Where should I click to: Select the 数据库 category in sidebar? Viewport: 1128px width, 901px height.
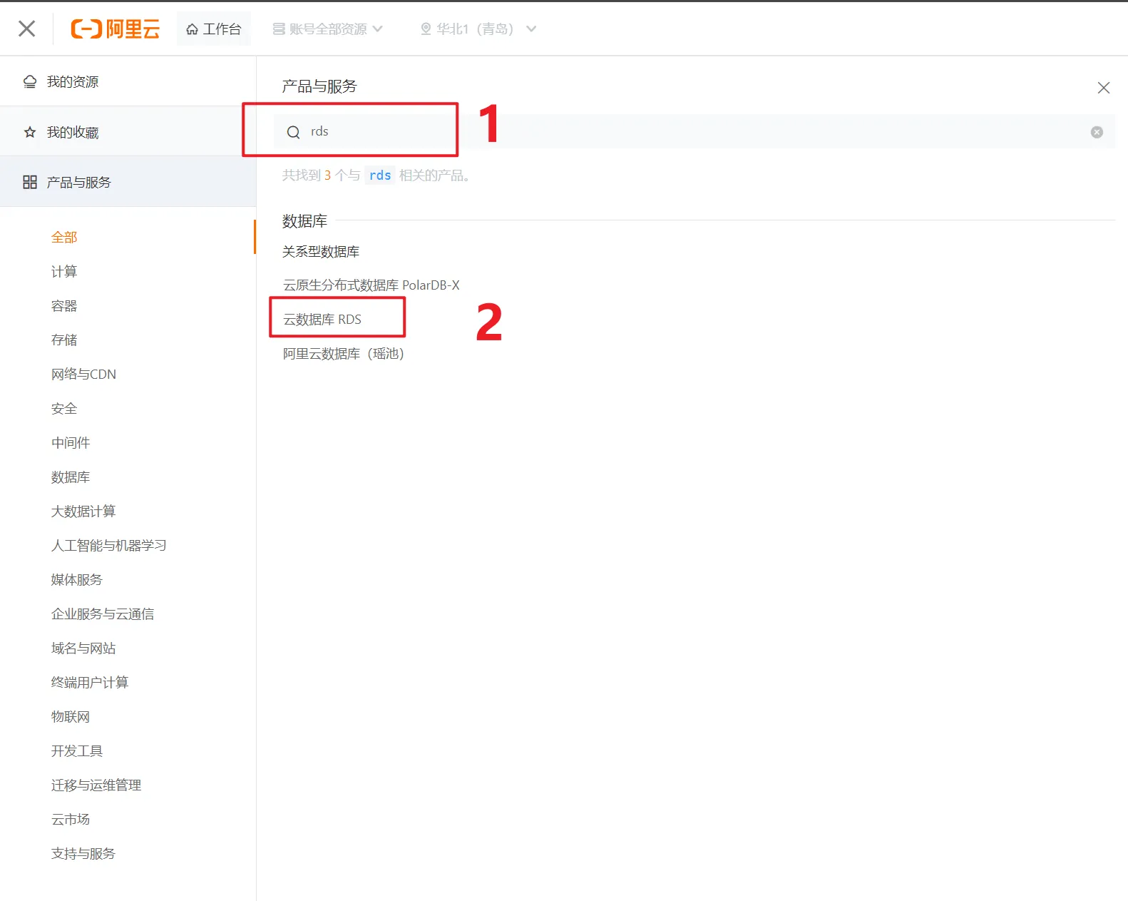coord(71,477)
